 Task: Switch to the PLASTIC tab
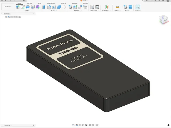tap(64, 3)
